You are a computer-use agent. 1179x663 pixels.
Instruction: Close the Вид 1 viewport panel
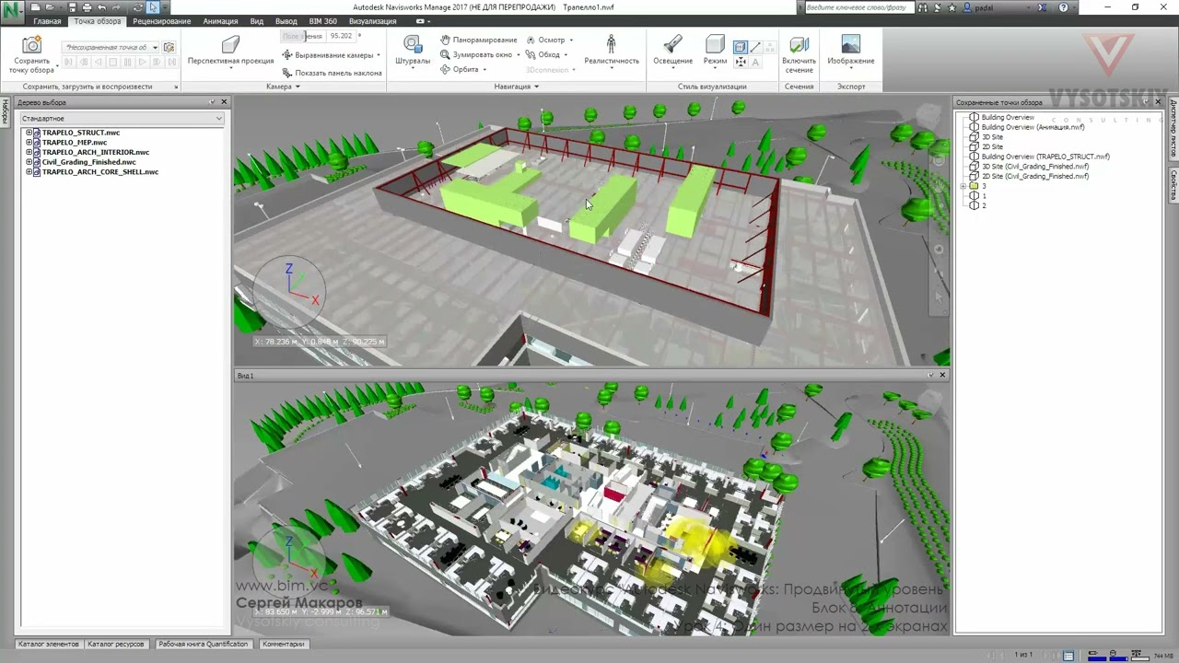click(941, 375)
